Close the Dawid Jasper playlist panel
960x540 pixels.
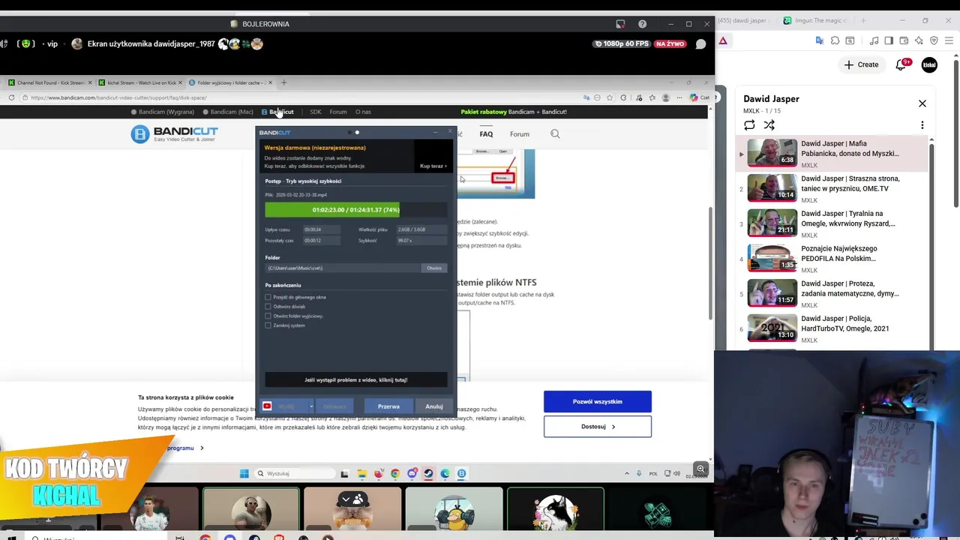tap(922, 103)
